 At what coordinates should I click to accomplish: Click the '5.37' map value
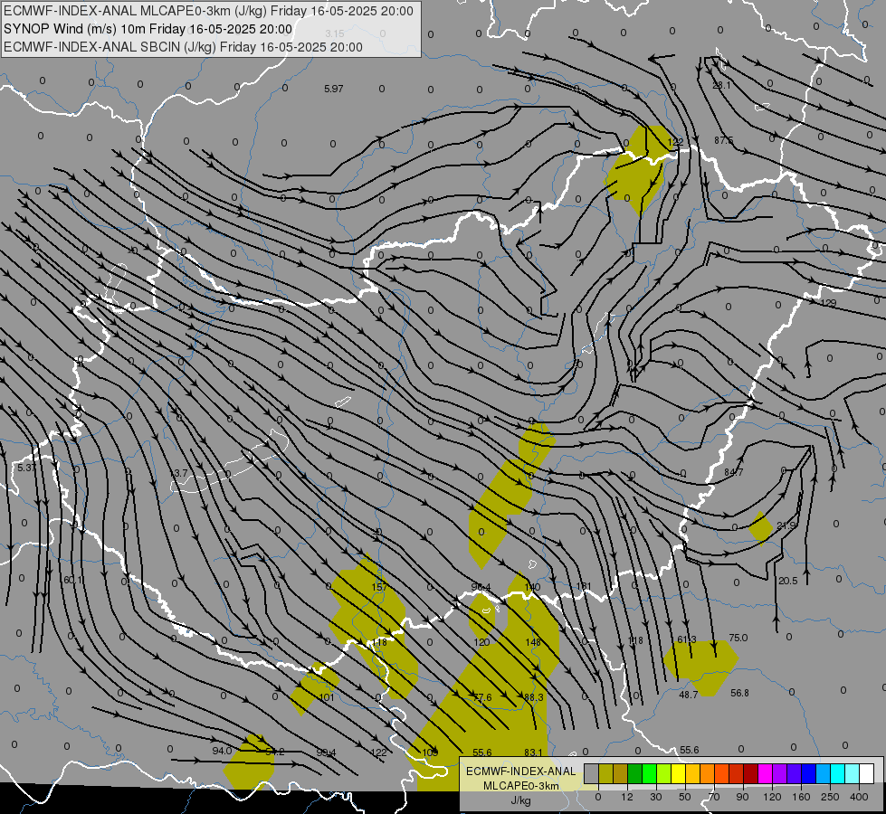pyautogui.click(x=26, y=468)
